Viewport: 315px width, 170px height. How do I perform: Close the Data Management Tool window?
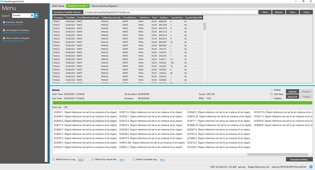[310, 1]
